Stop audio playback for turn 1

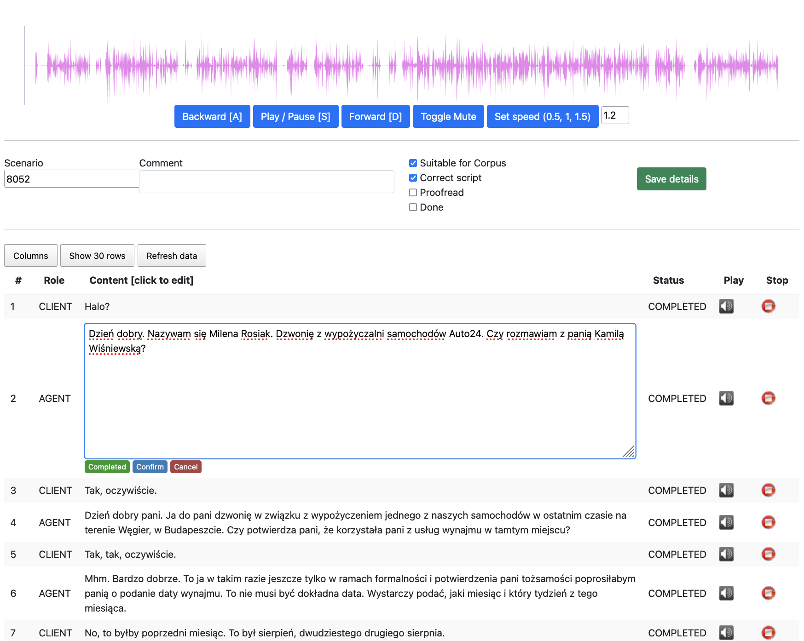(768, 306)
